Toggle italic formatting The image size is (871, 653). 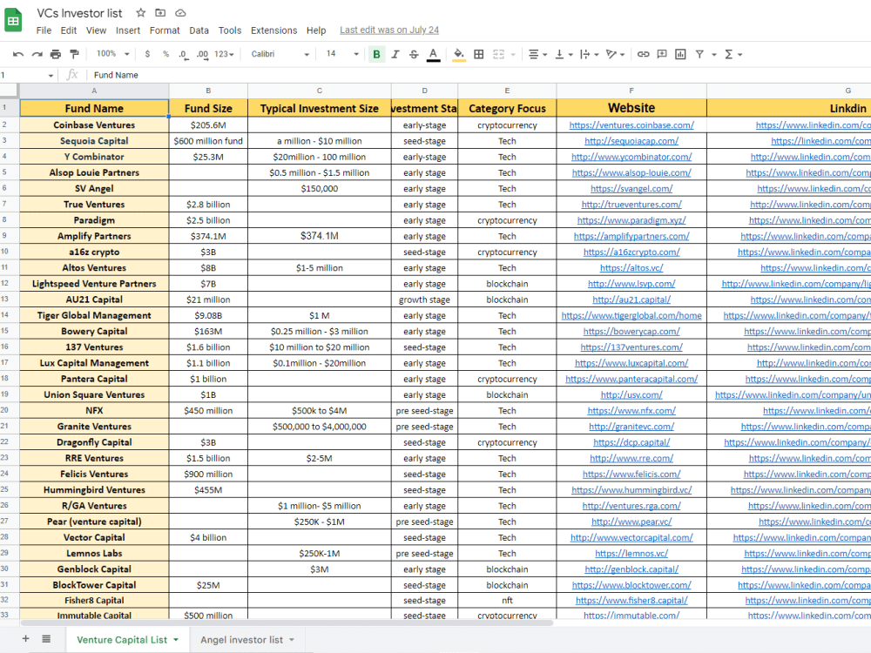pos(395,53)
